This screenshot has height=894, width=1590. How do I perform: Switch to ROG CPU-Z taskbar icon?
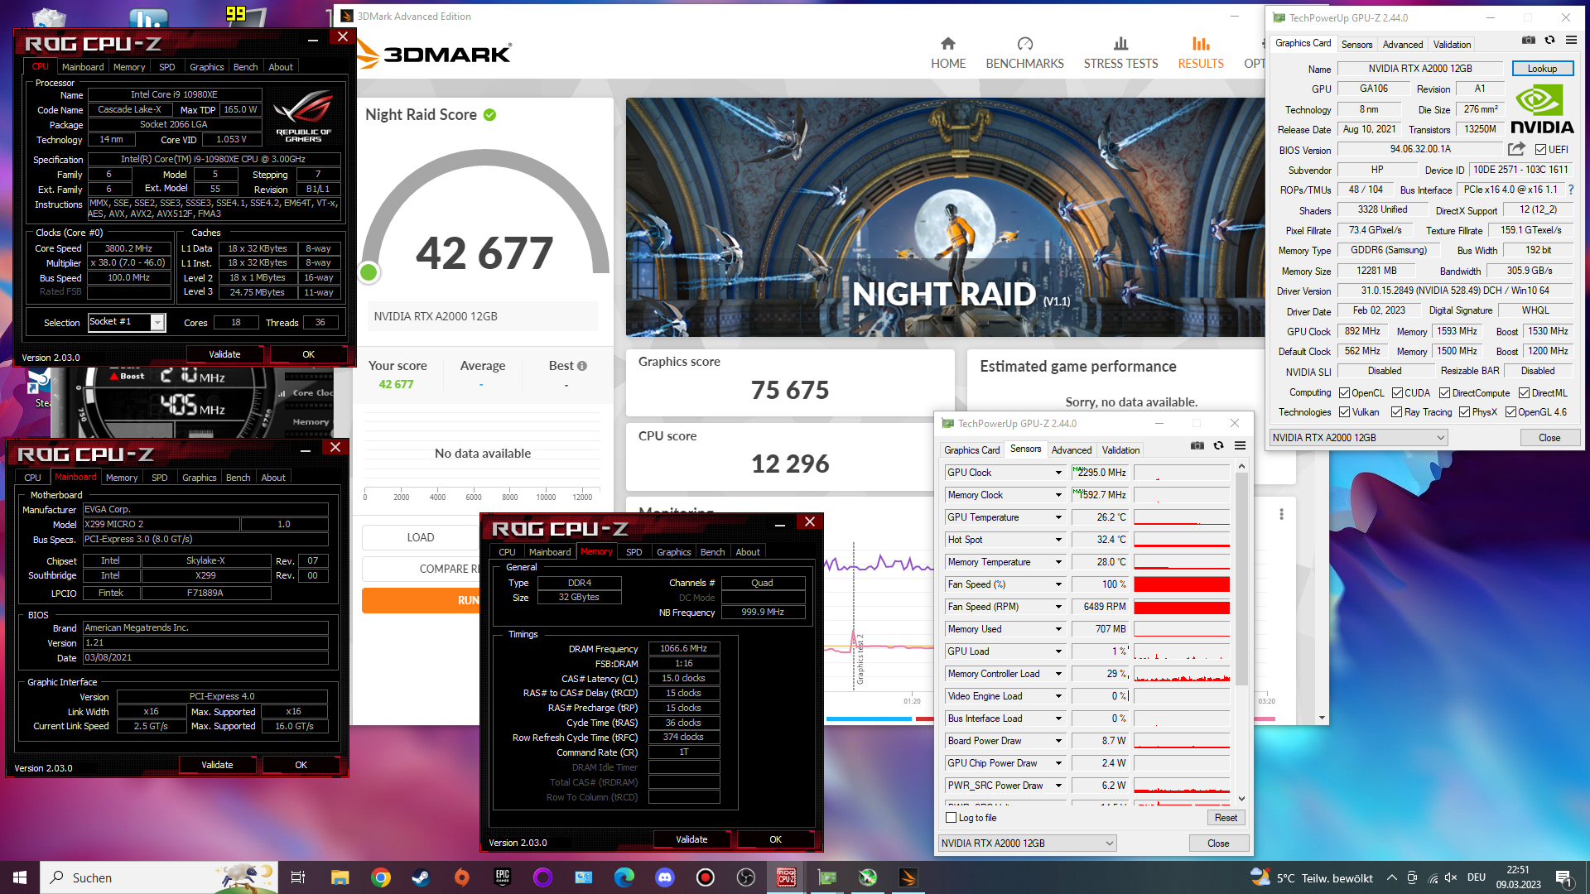coord(787,877)
